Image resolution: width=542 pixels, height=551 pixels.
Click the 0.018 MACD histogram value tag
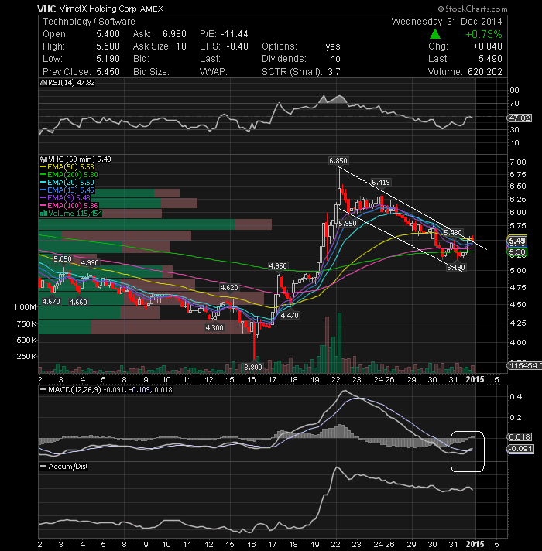pos(520,436)
